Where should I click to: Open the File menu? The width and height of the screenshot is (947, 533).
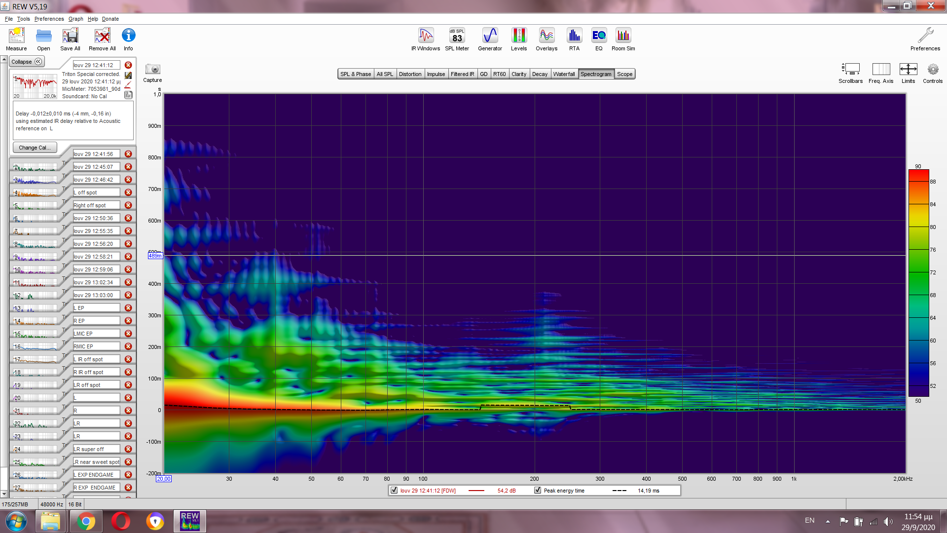pyautogui.click(x=9, y=19)
